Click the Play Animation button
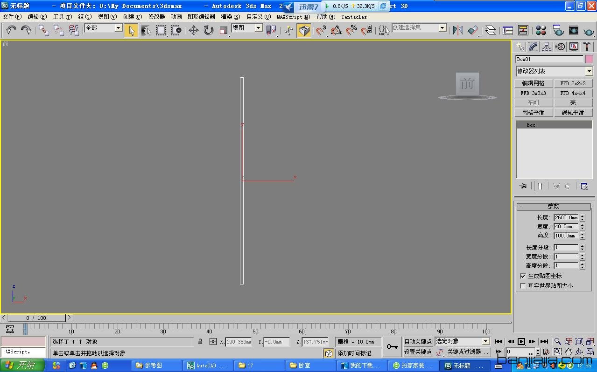The width and height of the screenshot is (597, 372). [521, 342]
